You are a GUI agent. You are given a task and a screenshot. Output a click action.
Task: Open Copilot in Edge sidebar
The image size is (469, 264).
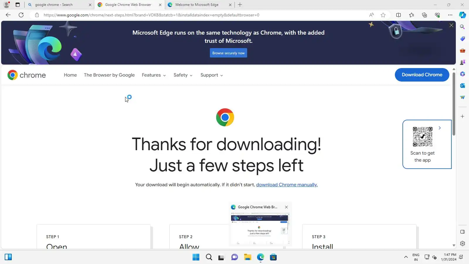[x=463, y=15]
